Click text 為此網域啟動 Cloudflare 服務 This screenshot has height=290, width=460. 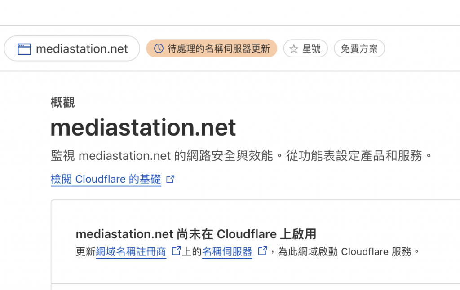tap(345, 251)
